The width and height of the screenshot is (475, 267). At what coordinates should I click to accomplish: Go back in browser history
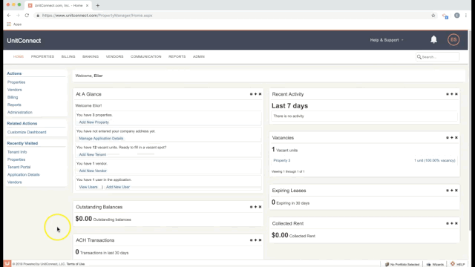(x=9, y=16)
